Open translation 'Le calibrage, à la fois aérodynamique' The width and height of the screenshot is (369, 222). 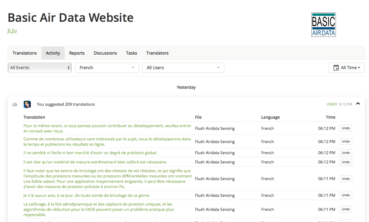[x=99, y=209]
